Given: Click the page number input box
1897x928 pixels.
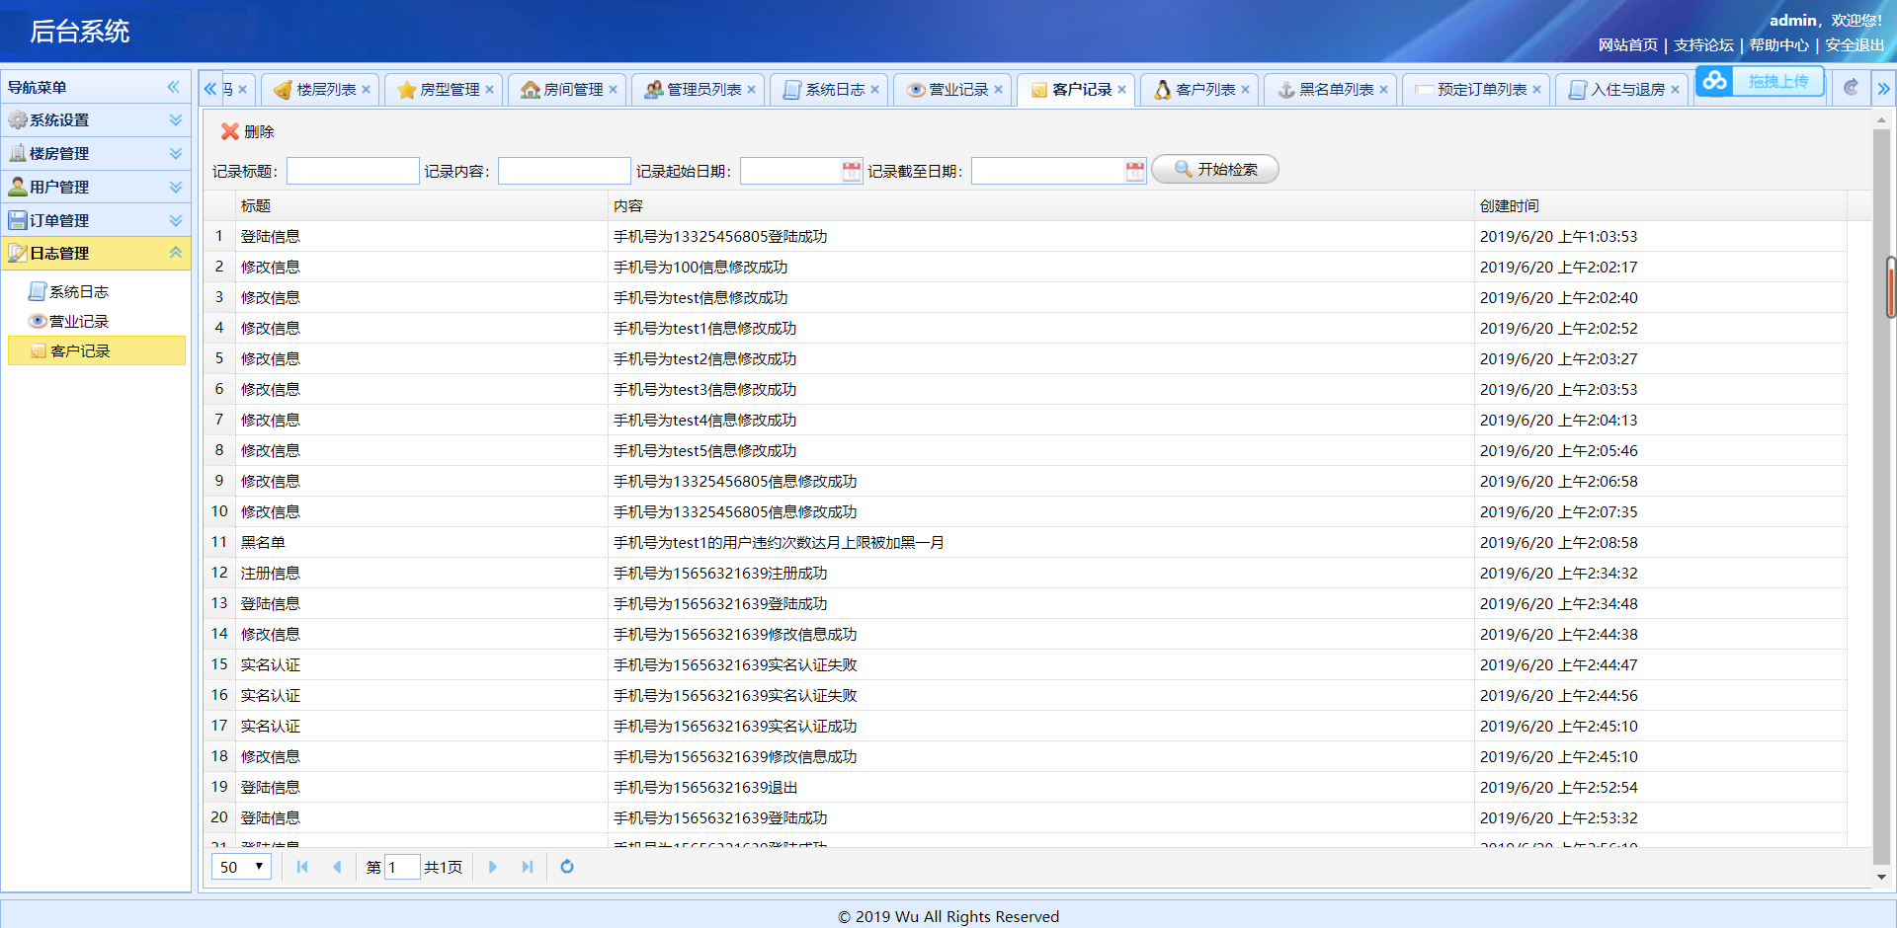Looking at the screenshot, I should pyautogui.click(x=401, y=867).
